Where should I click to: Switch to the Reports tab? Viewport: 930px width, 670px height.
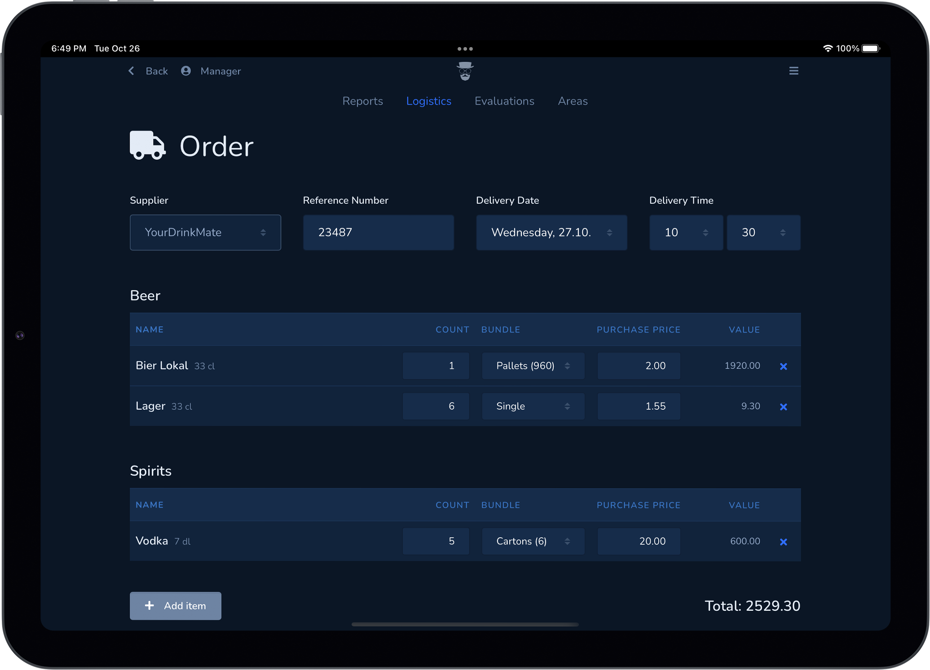click(x=362, y=101)
